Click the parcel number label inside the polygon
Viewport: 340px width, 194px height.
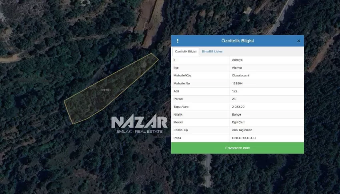[x=106, y=90]
